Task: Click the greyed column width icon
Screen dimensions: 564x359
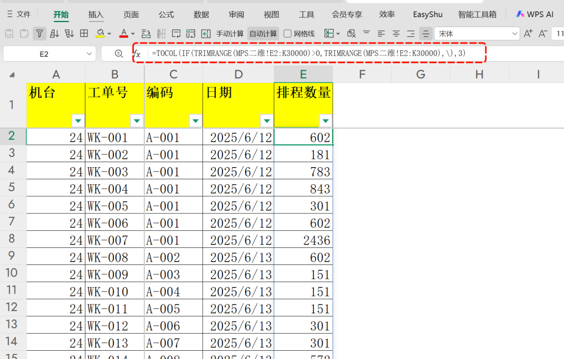Action: [161, 34]
